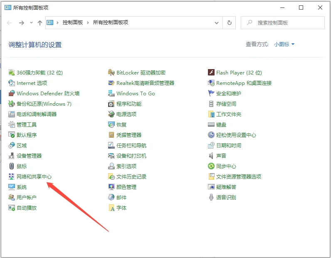Click the Flash Player icon
Screen dimensions: 331x258
click(211, 72)
